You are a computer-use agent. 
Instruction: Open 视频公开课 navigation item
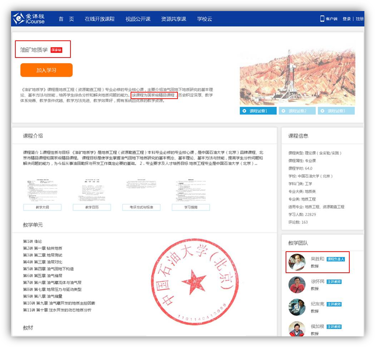(x=138, y=19)
